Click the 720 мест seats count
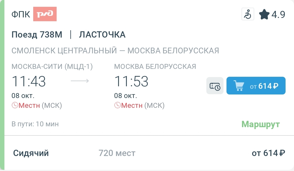Viewport: 294px width, 171px height. (x=117, y=153)
